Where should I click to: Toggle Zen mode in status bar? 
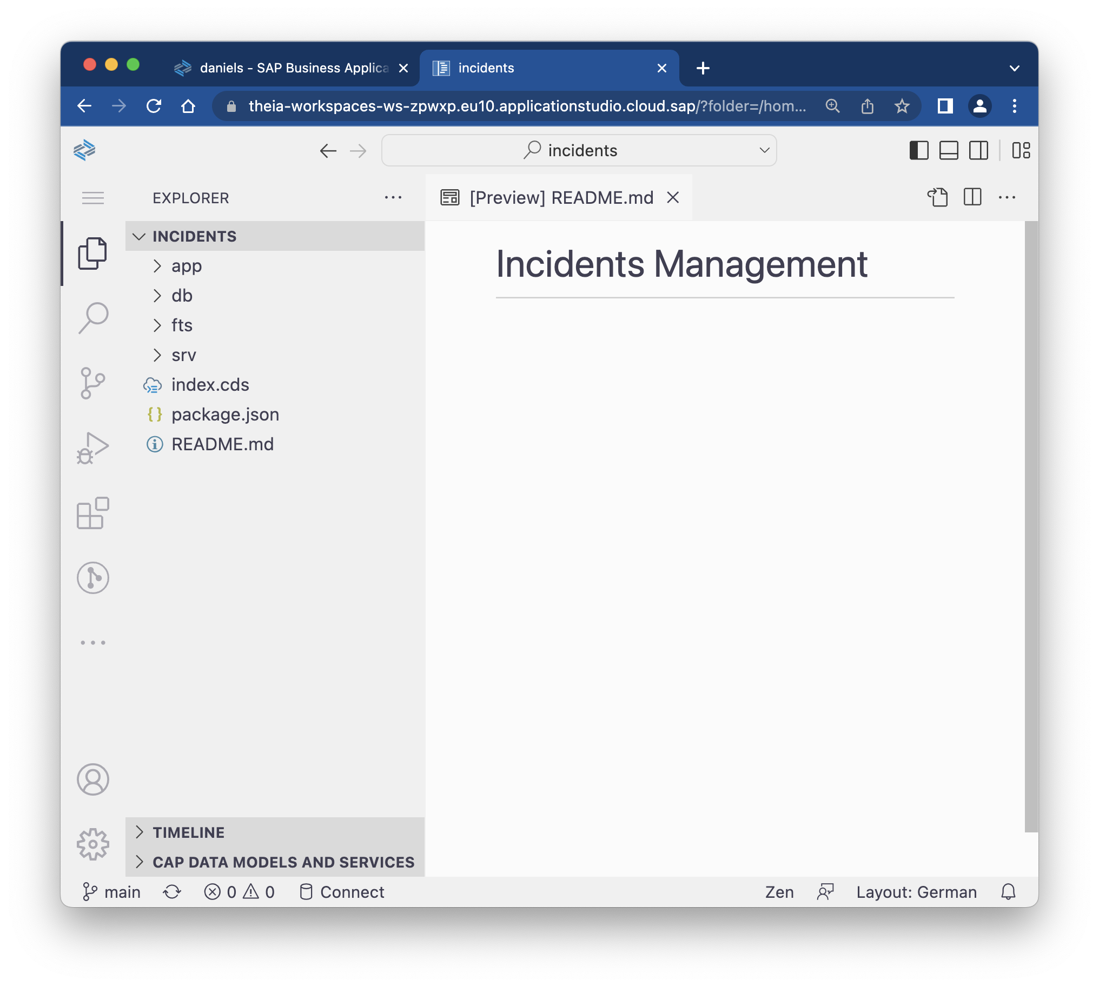point(780,893)
